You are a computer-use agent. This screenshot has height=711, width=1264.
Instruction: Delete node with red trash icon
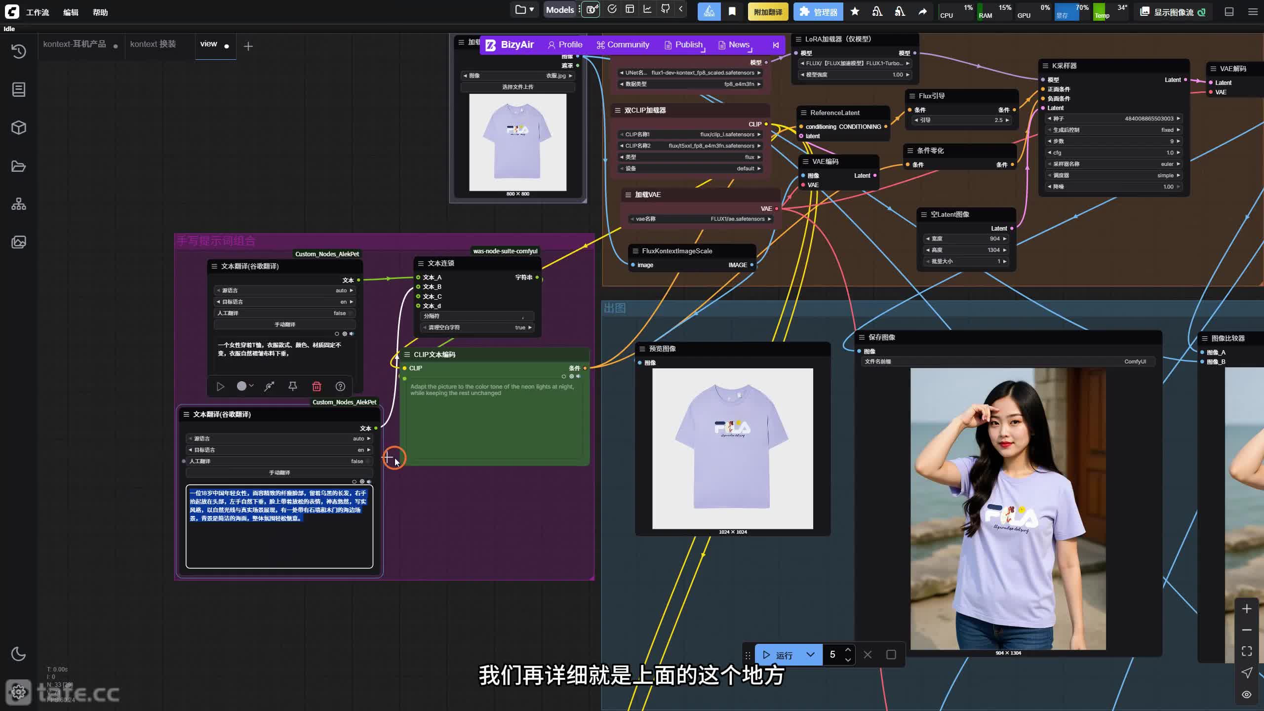click(x=316, y=387)
